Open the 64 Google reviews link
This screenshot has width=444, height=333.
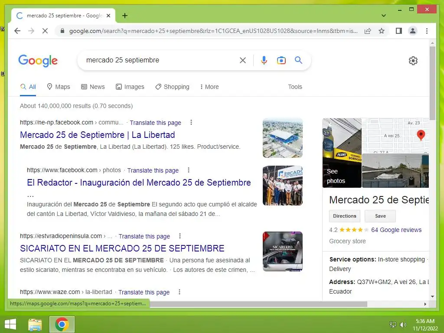click(x=396, y=230)
